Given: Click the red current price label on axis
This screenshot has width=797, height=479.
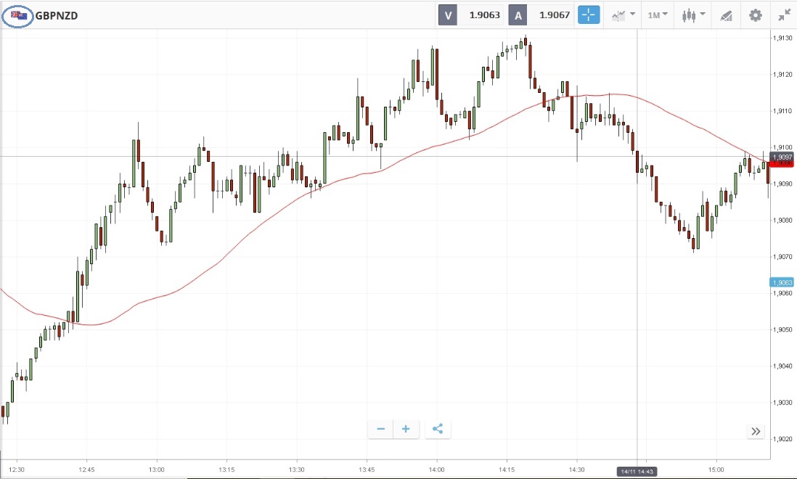Looking at the screenshot, I should (782, 165).
